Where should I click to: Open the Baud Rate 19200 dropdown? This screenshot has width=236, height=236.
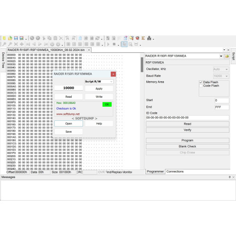coord(221,76)
